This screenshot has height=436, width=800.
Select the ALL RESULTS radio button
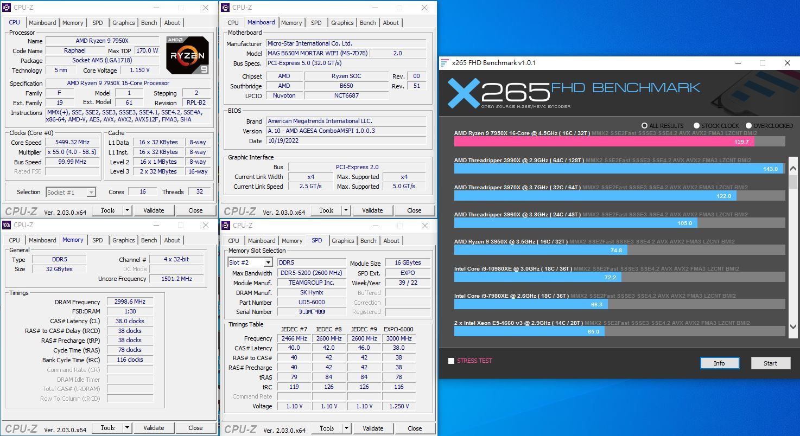644,126
